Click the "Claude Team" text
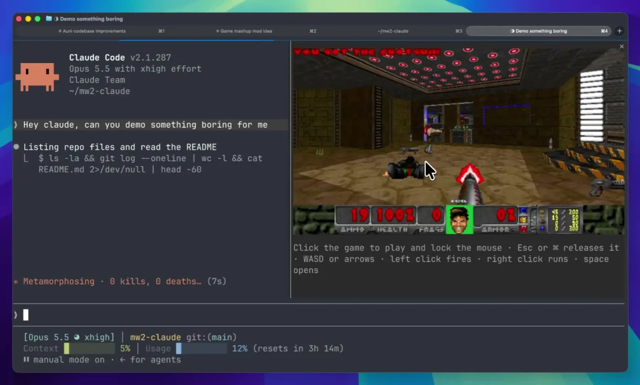Viewport: 640px width, 385px height. (97, 80)
